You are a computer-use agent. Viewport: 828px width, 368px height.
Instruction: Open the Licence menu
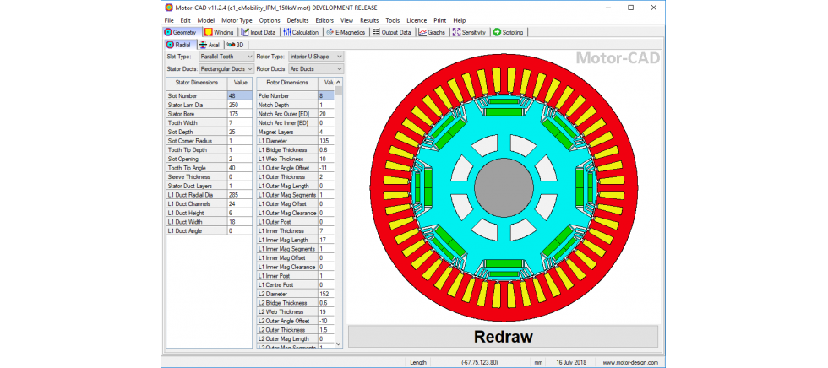click(x=417, y=20)
